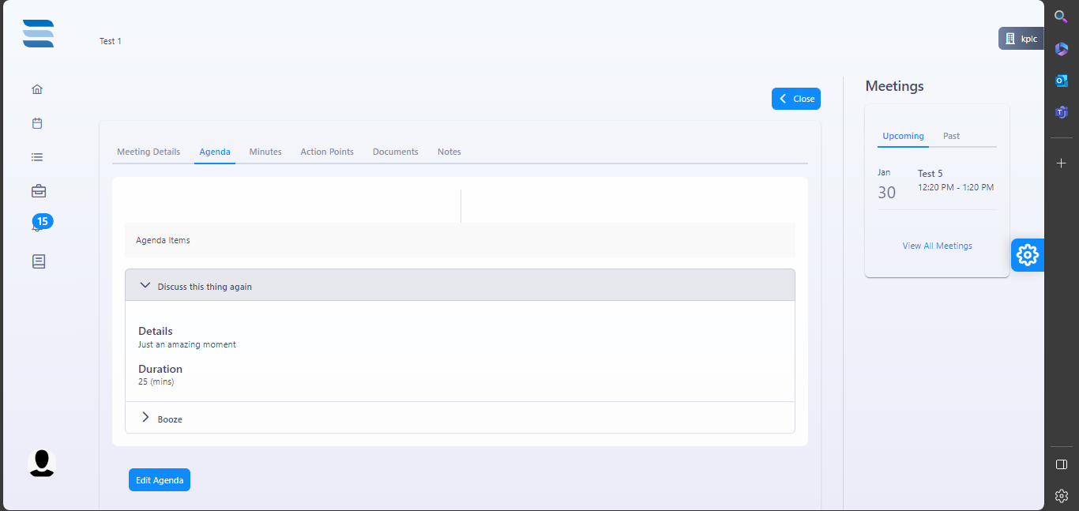This screenshot has height=511, width=1079.
Task: Open the notifications badge showing 15
Action: (x=42, y=222)
